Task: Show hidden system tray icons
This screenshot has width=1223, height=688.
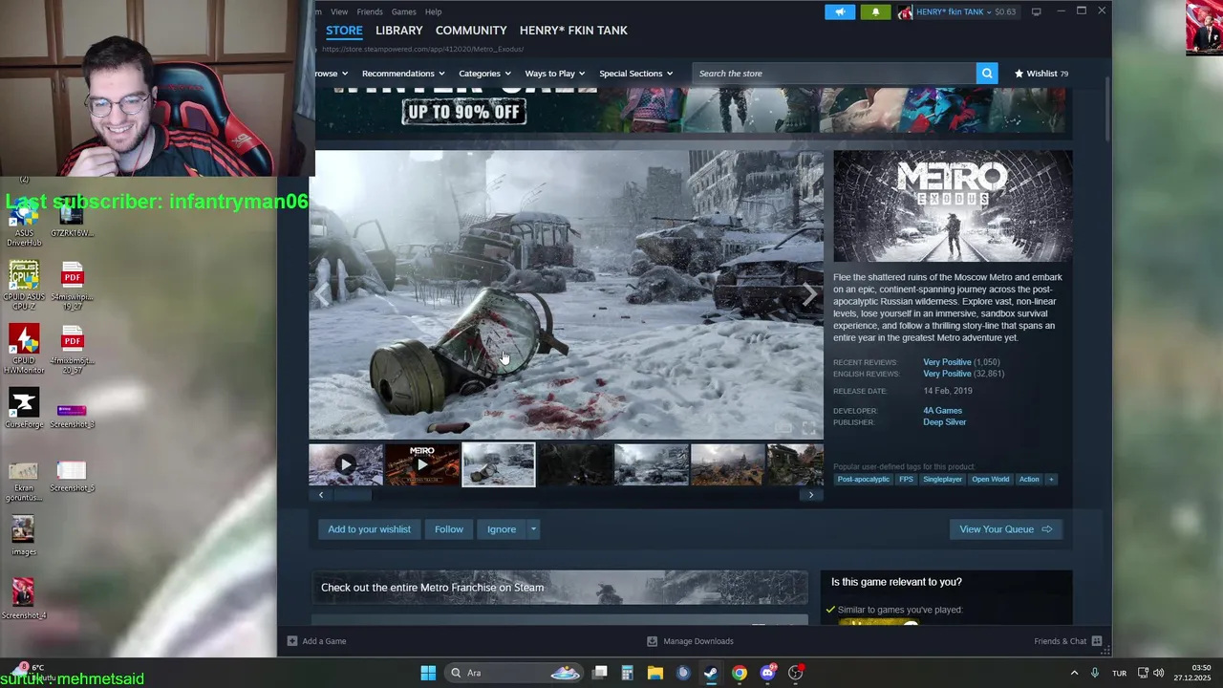Action: [1074, 673]
